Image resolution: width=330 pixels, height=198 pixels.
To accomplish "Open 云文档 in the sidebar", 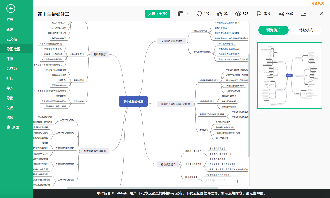I will coord(17,39).
